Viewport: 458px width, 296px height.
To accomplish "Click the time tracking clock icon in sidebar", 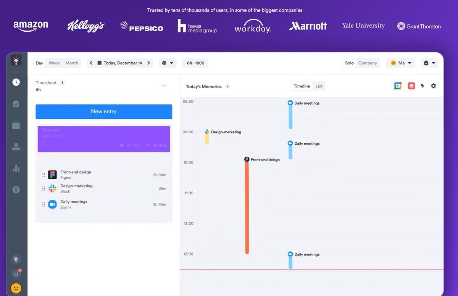I will tap(16, 82).
